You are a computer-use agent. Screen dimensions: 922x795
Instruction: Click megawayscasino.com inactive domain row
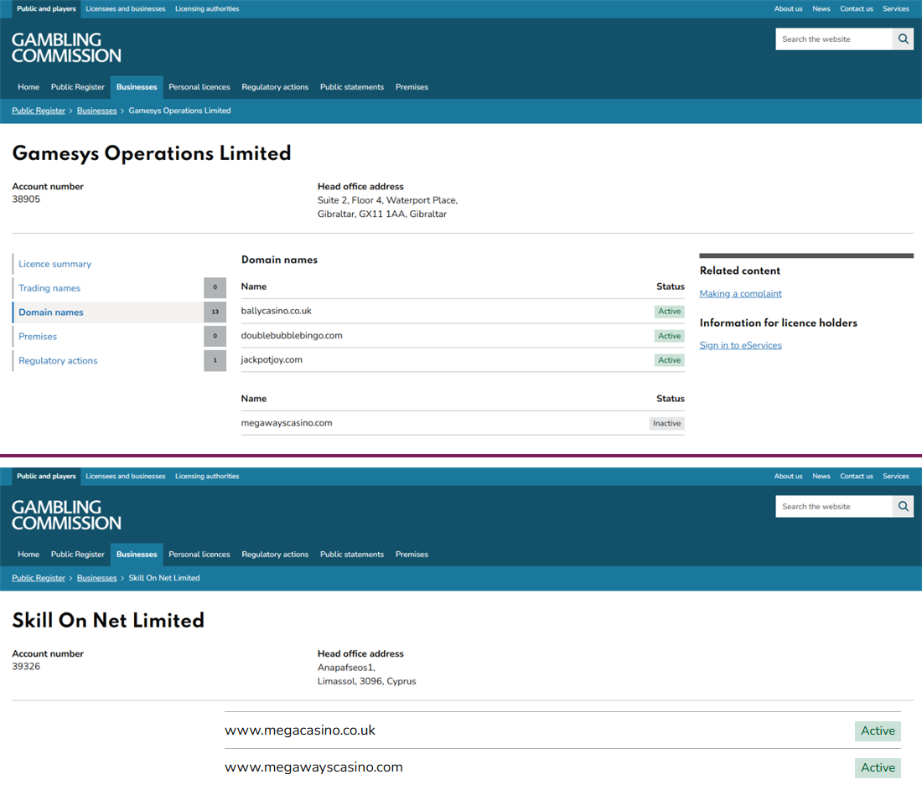[x=463, y=423]
